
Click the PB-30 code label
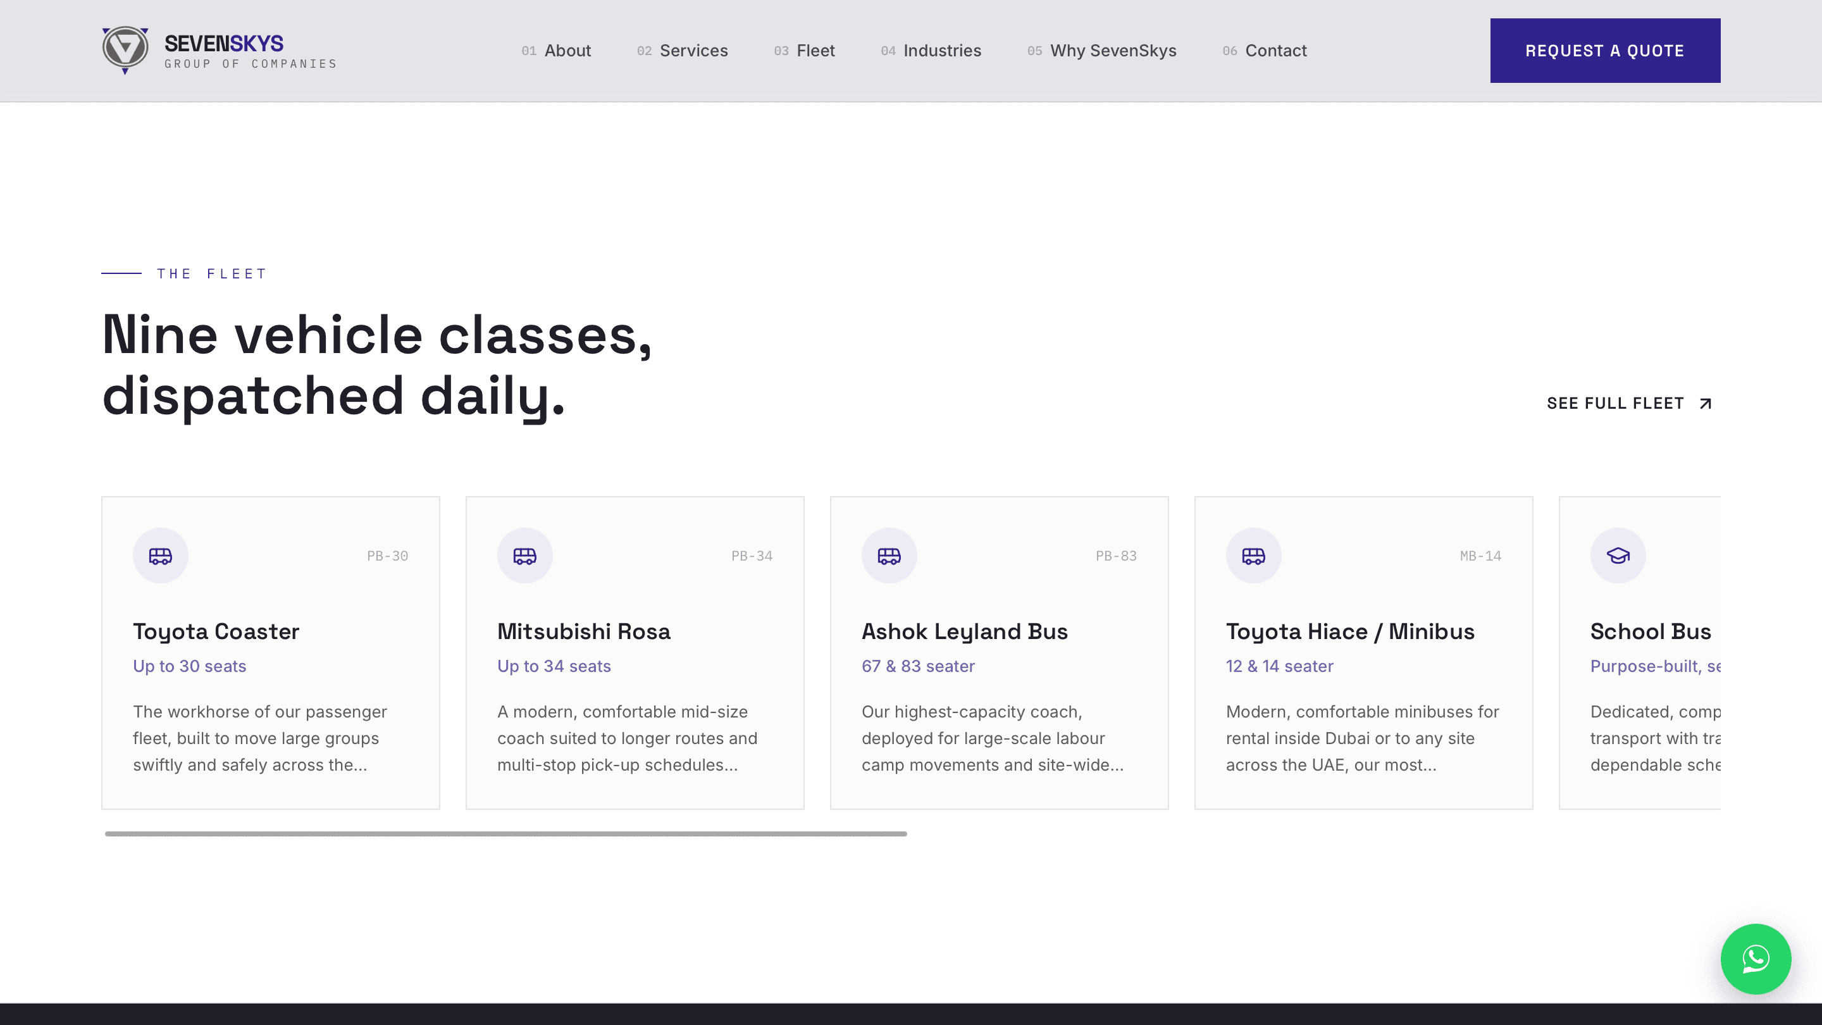387,556
